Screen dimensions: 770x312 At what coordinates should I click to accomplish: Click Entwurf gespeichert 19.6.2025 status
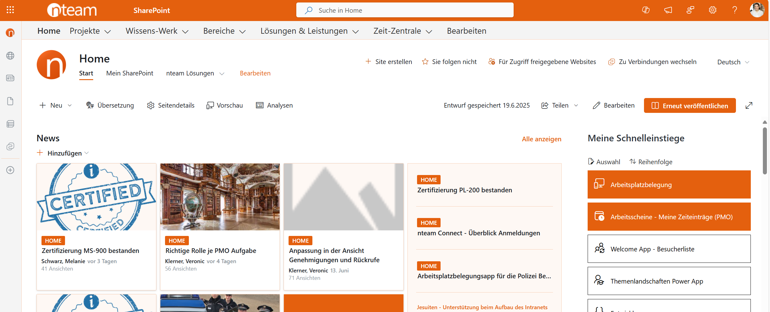click(x=487, y=105)
